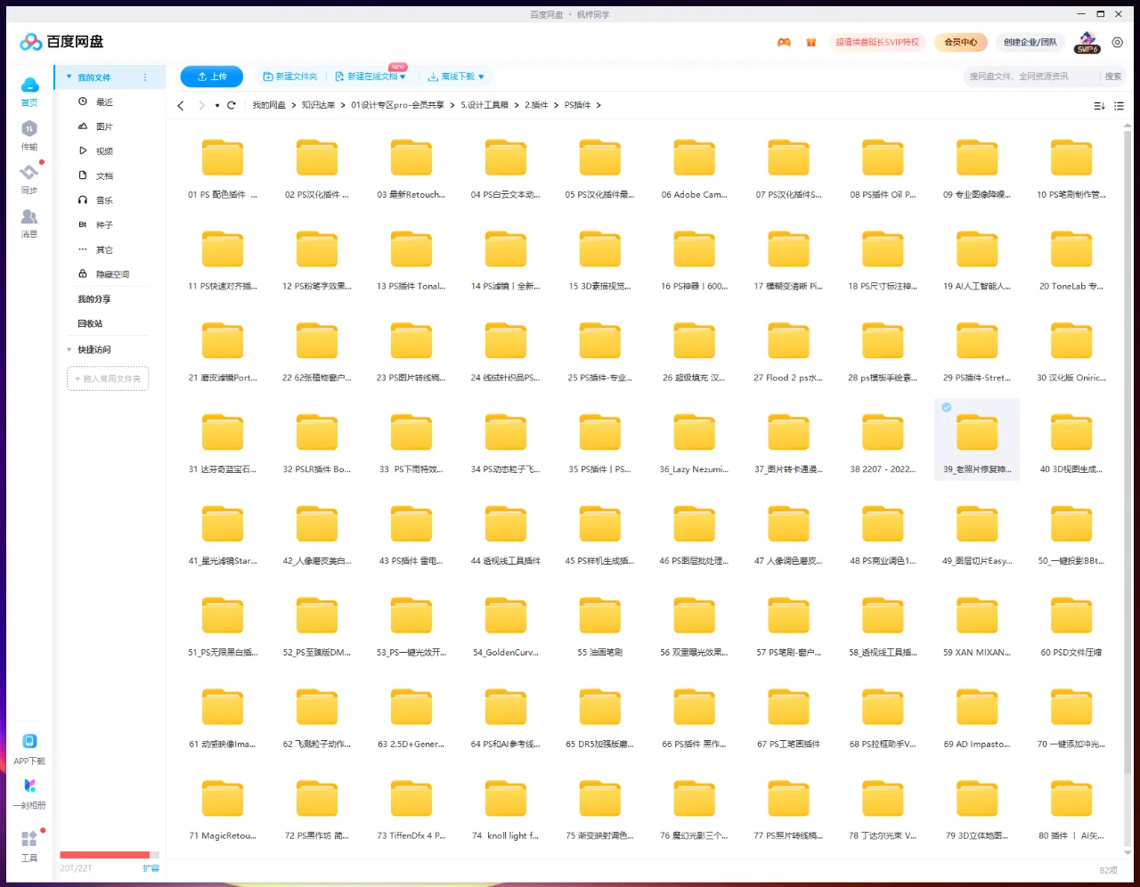
Task: Jump to 知识达岸 in breadcrumb
Action: [x=318, y=105]
